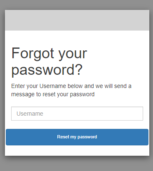Click the word "password?" in the heading
Screen dimensions: 153x171
pyautogui.click(x=47, y=70)
